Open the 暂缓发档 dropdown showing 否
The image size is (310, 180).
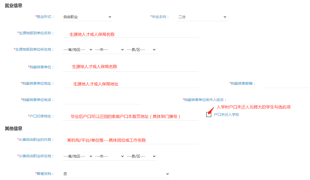(x=116, y=174)
